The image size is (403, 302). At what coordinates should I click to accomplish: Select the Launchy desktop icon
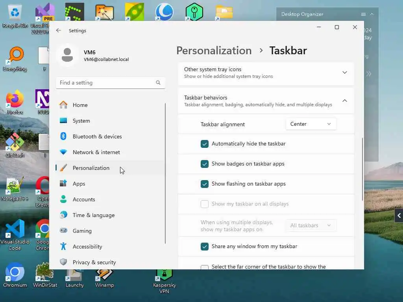pos(74,278)
